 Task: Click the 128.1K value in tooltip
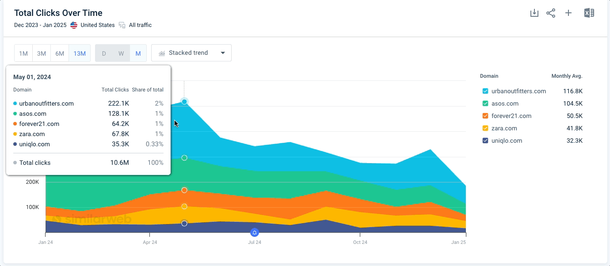(118, 114)
